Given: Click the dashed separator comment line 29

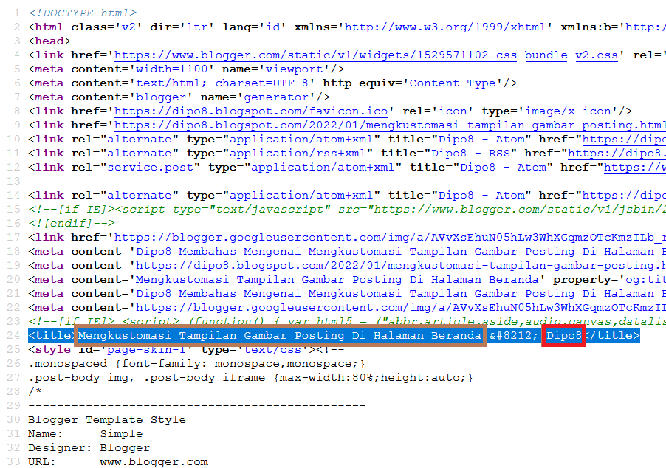Looking at the screenshot, I should coord(196,405).
